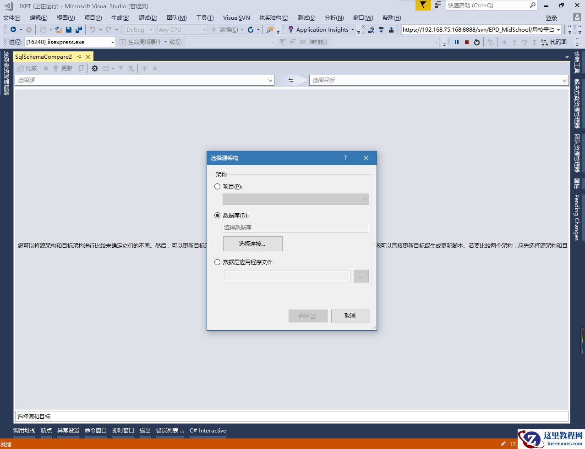Click the 取消 button
Screen dimensions: 585x449
(350, 316)
